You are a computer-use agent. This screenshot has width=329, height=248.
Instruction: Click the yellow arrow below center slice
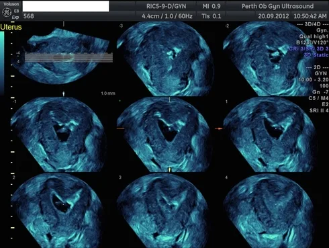(169, 170)
